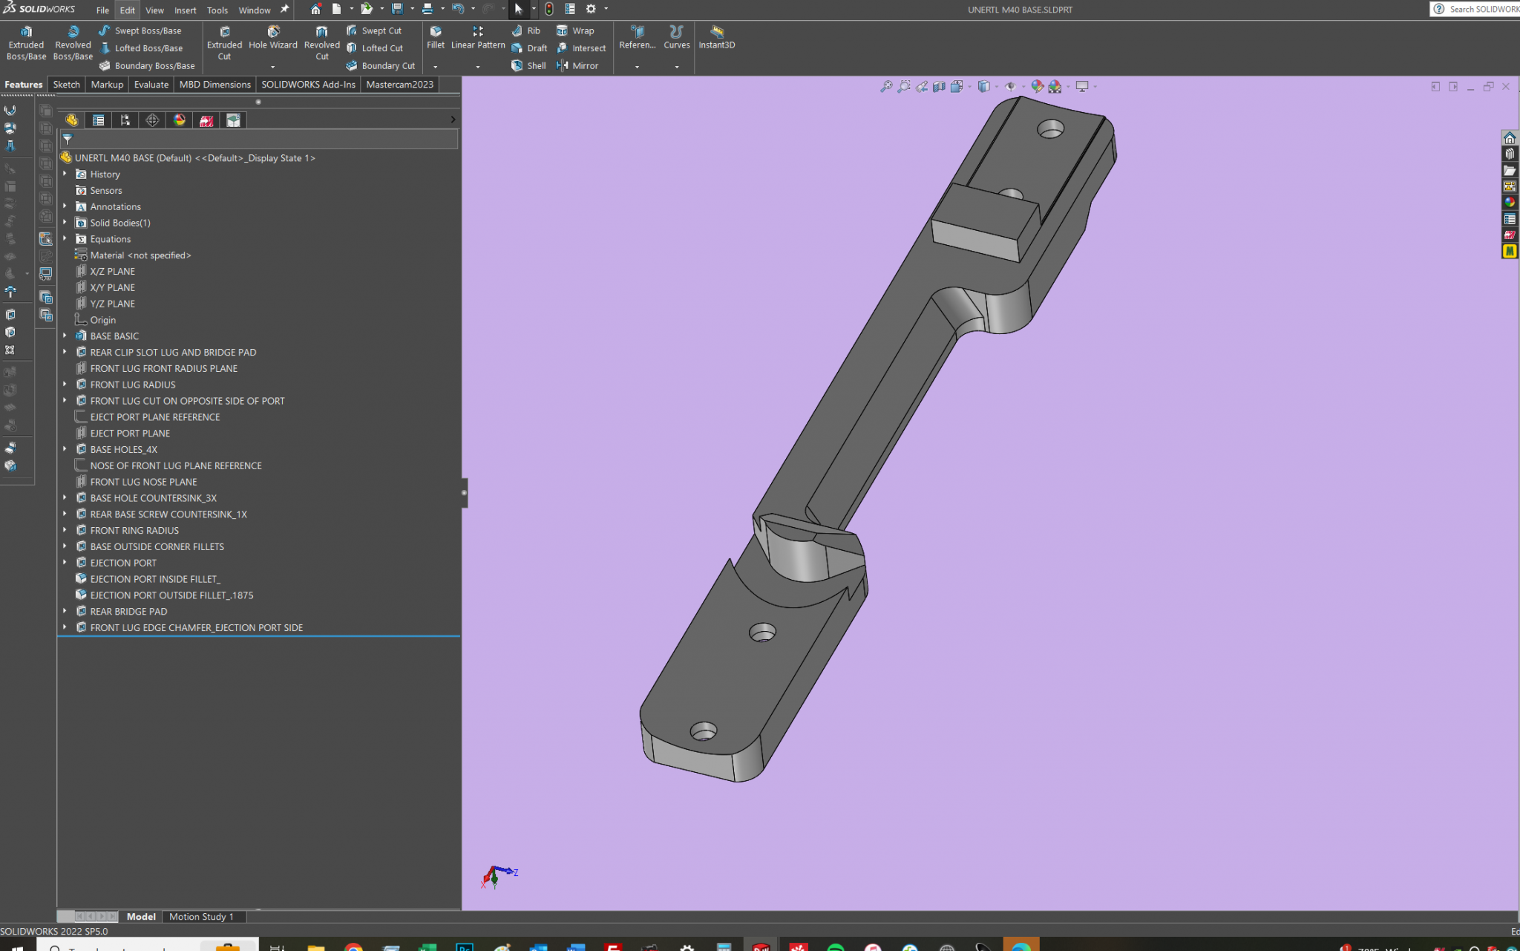Open the Linear Pattern tool
This screenshot has height=951, width=1520.
(478, 38)
